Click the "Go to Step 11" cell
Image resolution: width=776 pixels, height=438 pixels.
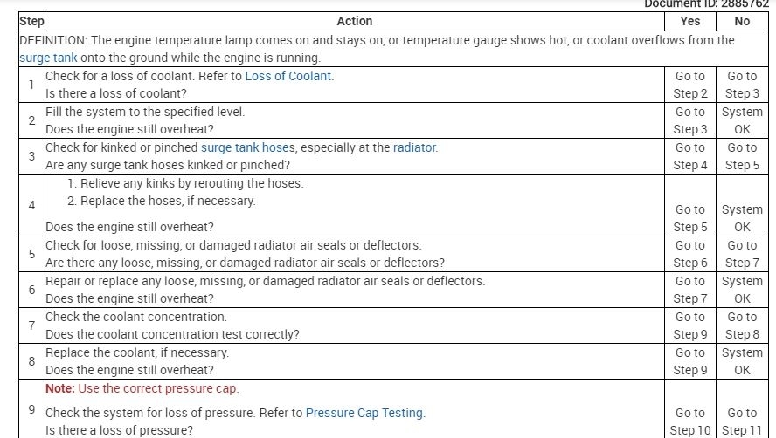pyautogui.click(x=742, y=421)
